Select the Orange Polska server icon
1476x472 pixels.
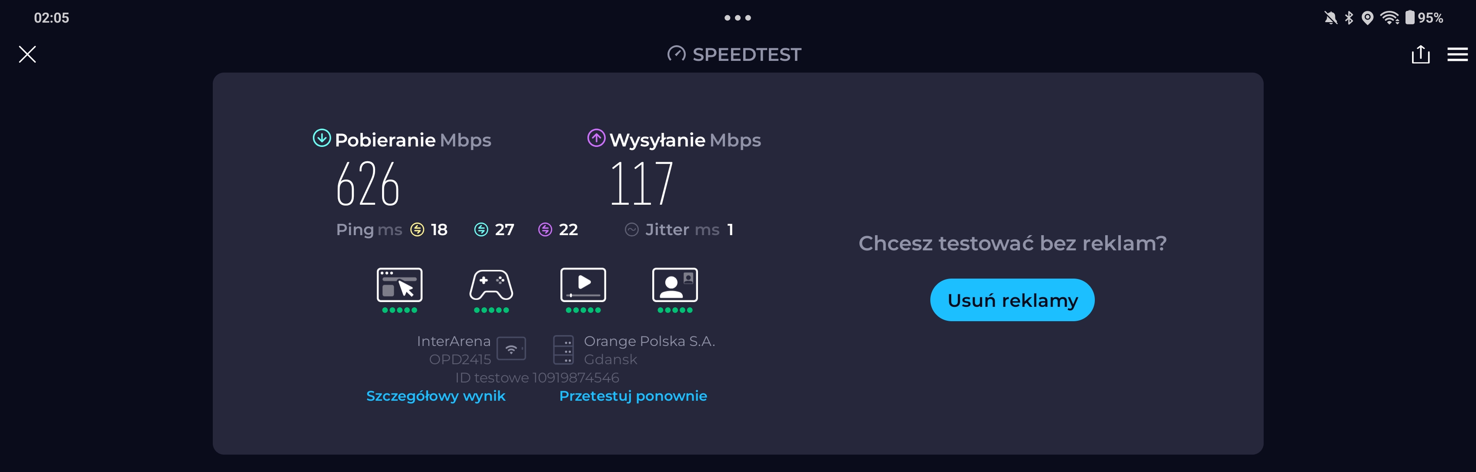563,349
